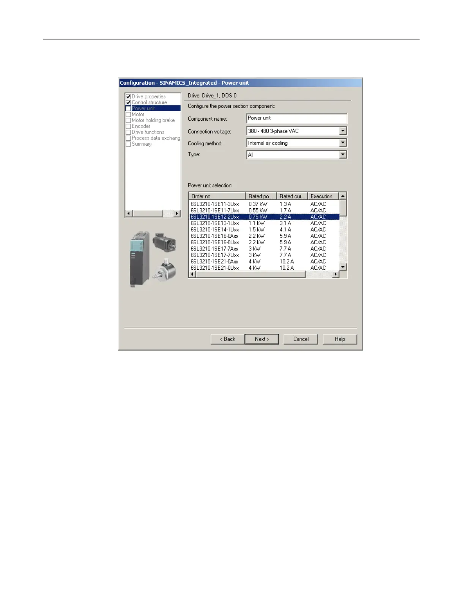Toggle the Motor holding brake checkbox

pyautogui.click(x=128, y=120)
